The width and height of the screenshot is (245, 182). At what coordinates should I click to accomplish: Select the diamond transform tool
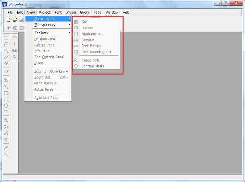pyautogui.click(x=6, y=139)
